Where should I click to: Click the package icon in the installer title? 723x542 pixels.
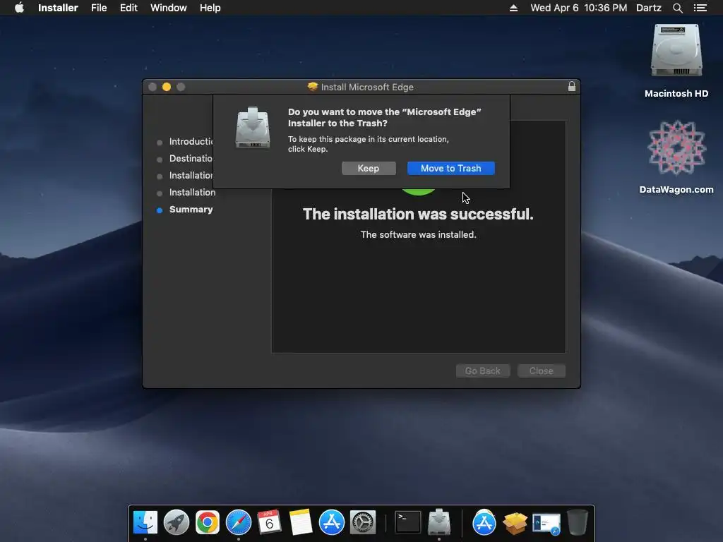(313, 87)
